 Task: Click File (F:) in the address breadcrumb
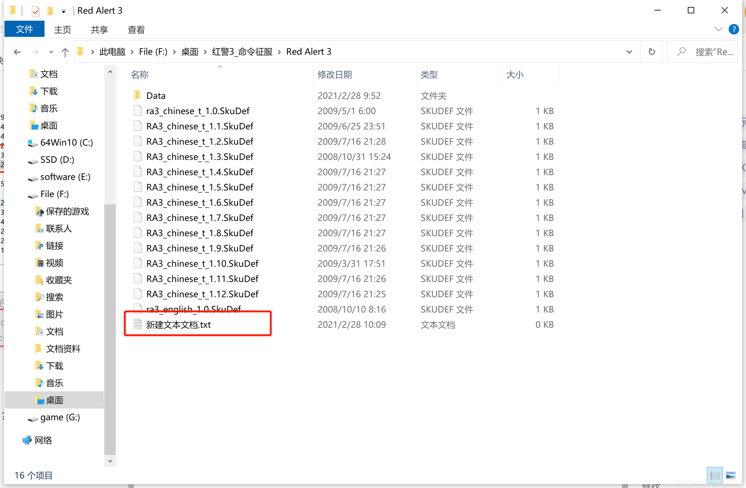point(153,52)
